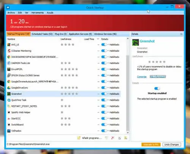Open the Edit menu
The image size is (190, 154).
[20, 13]
